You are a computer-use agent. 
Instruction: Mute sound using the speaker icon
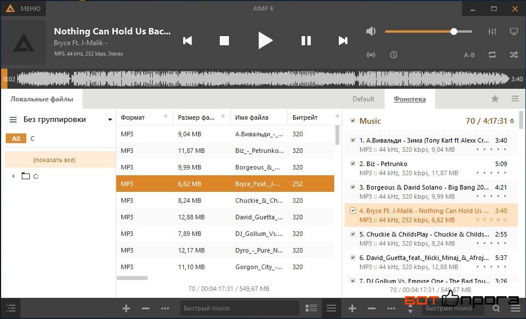[371, 31]
